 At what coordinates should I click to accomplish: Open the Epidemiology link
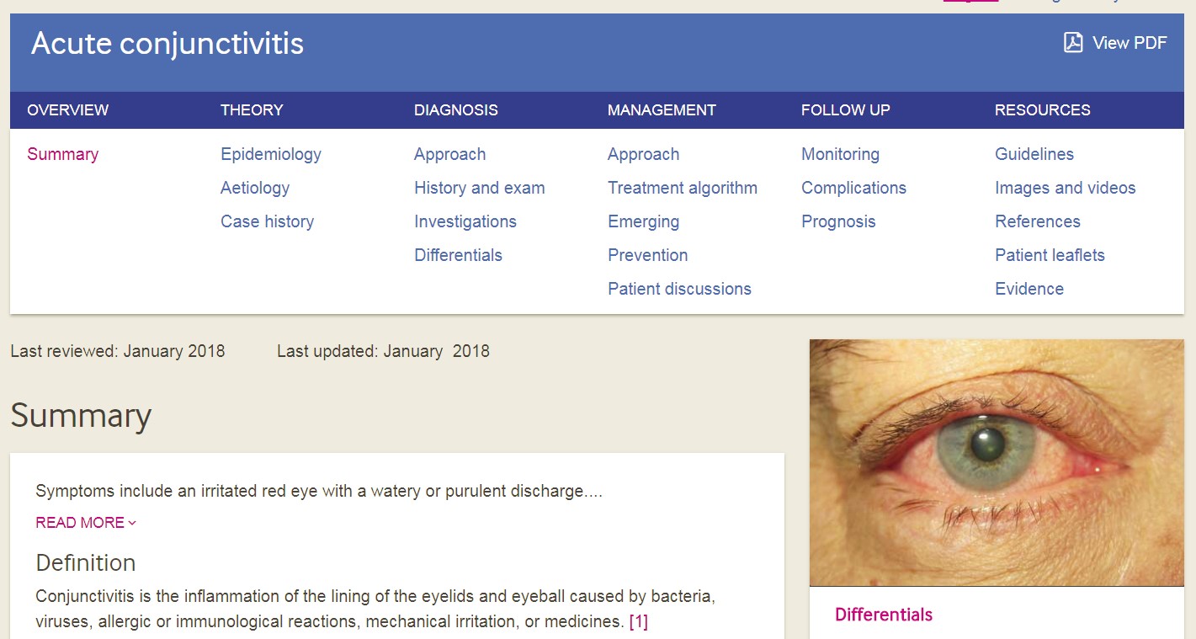(270, 154)
